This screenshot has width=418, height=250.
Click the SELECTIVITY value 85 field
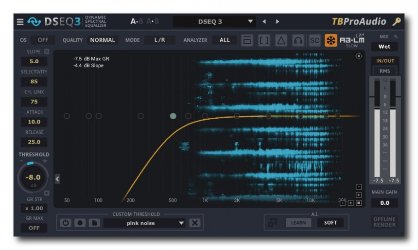34,81
